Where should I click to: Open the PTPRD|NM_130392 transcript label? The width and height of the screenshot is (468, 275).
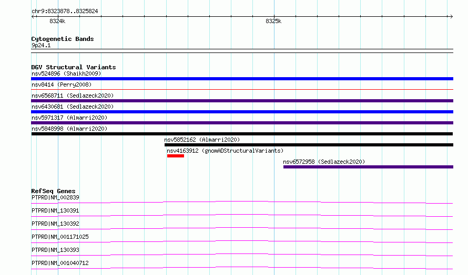(x=56, y=224)
